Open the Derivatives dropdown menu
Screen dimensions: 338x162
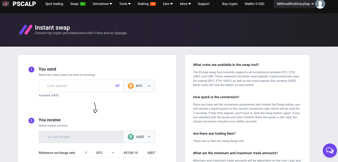tap(102, 4)
